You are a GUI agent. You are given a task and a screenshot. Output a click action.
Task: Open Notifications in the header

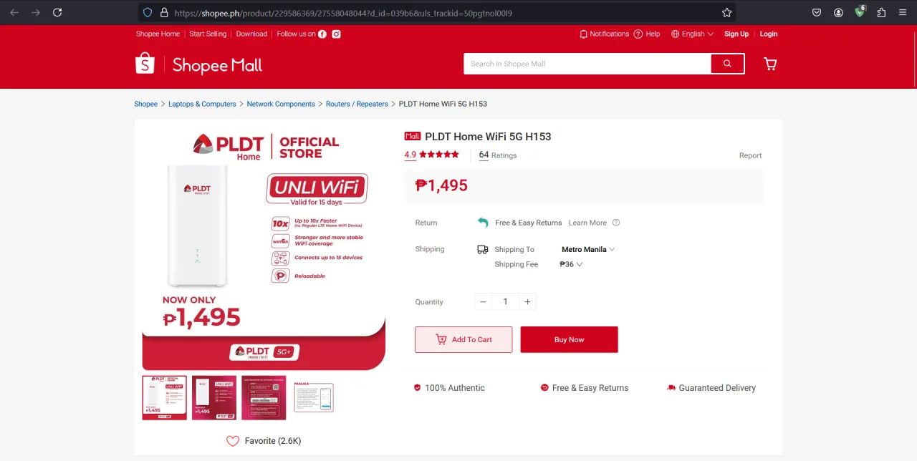[604, 34]
